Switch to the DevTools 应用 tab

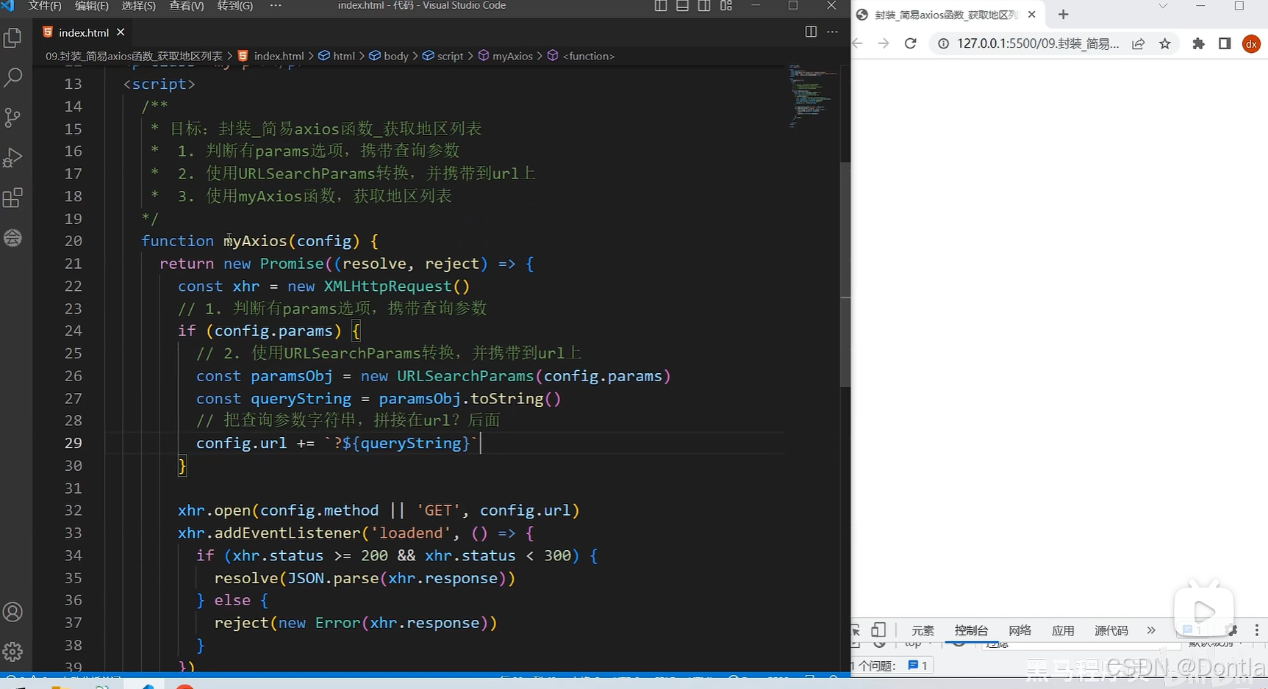click(x=1063, y=630)
